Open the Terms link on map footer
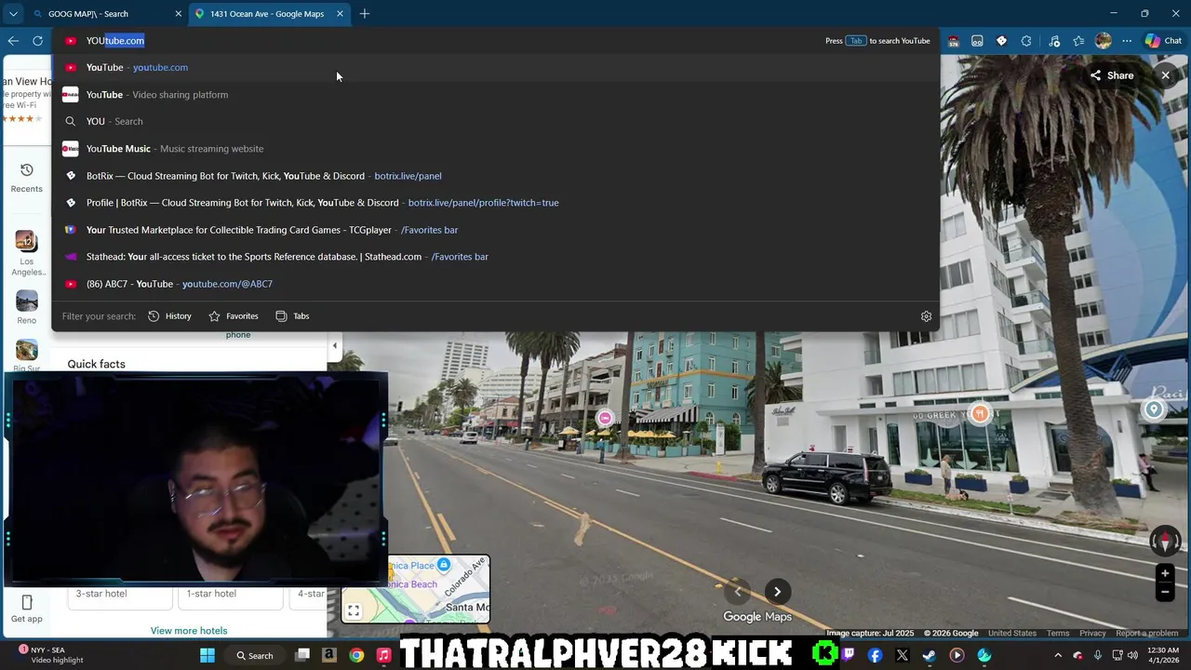 pos(1058,634)
